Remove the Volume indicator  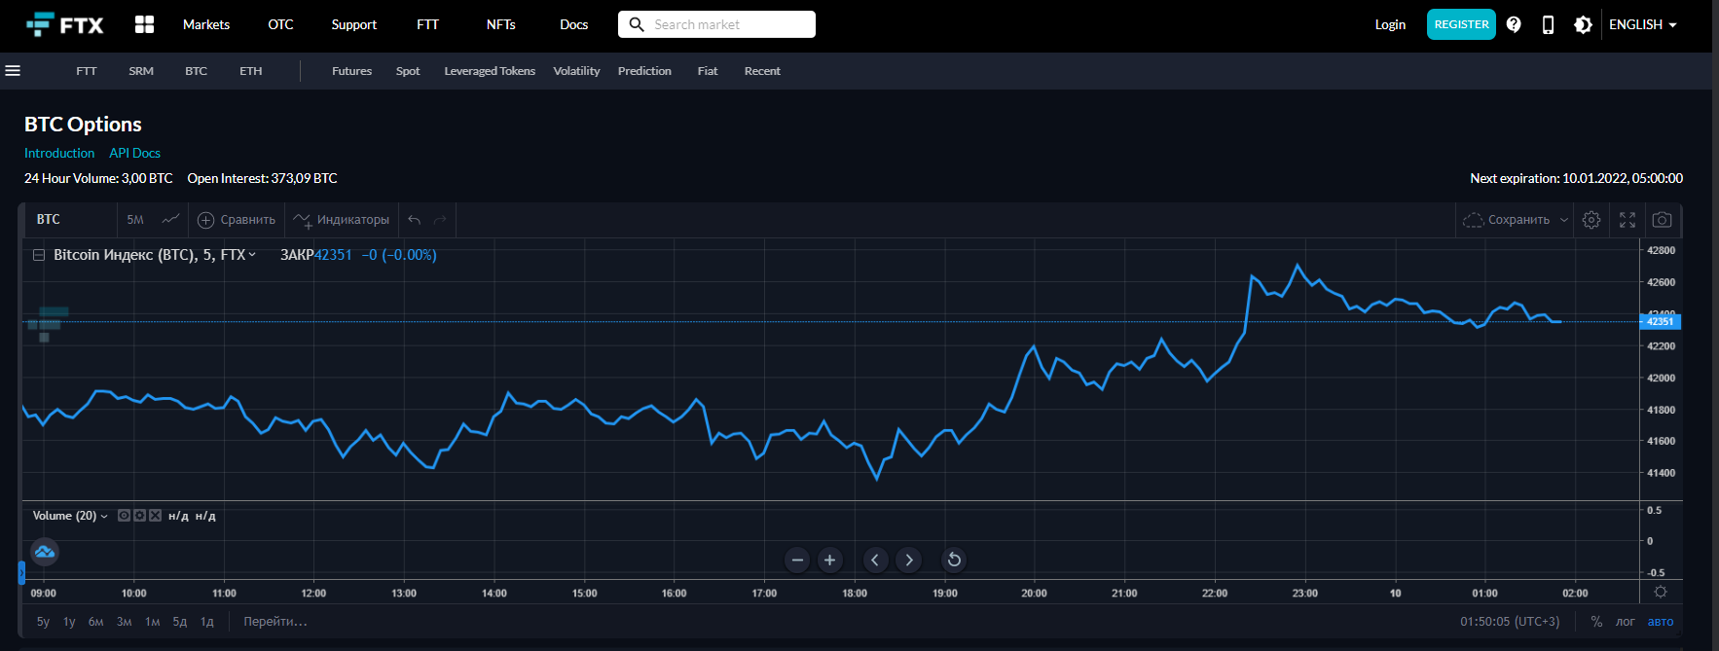point(155,516)
